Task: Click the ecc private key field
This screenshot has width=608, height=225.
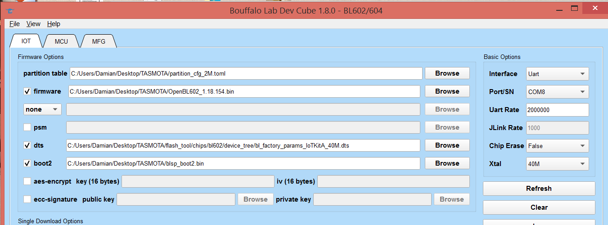Action: pos(372,199)
